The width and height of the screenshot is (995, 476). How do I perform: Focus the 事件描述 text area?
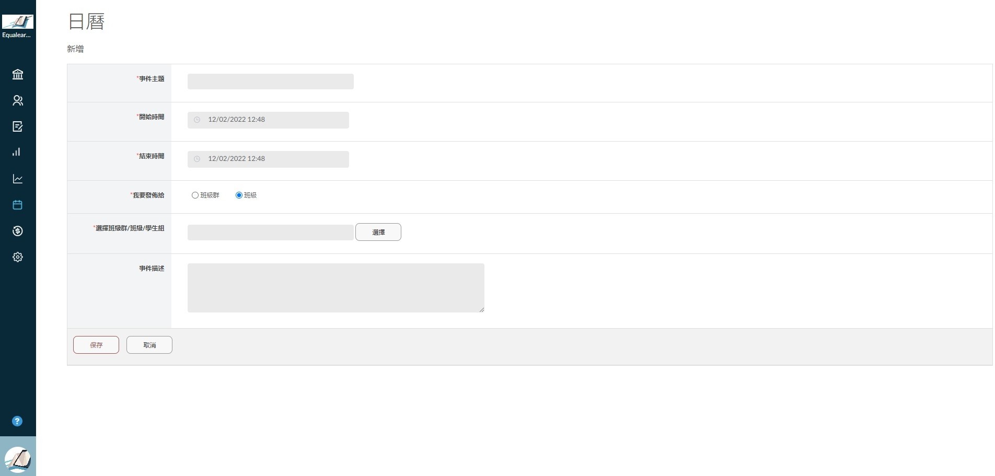(336, 288)
